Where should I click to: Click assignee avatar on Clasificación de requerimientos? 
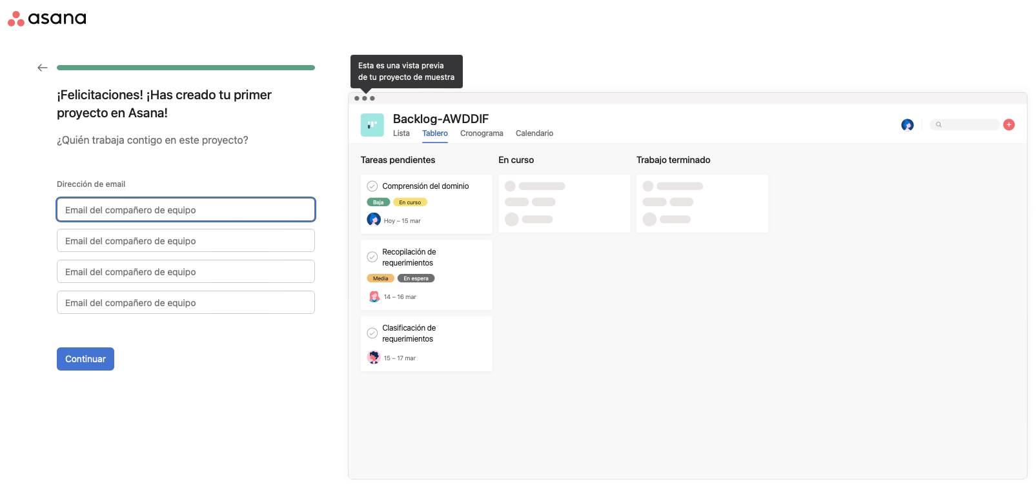374,358
